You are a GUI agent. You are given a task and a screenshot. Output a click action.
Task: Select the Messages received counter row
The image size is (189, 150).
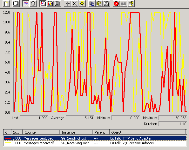95,143
